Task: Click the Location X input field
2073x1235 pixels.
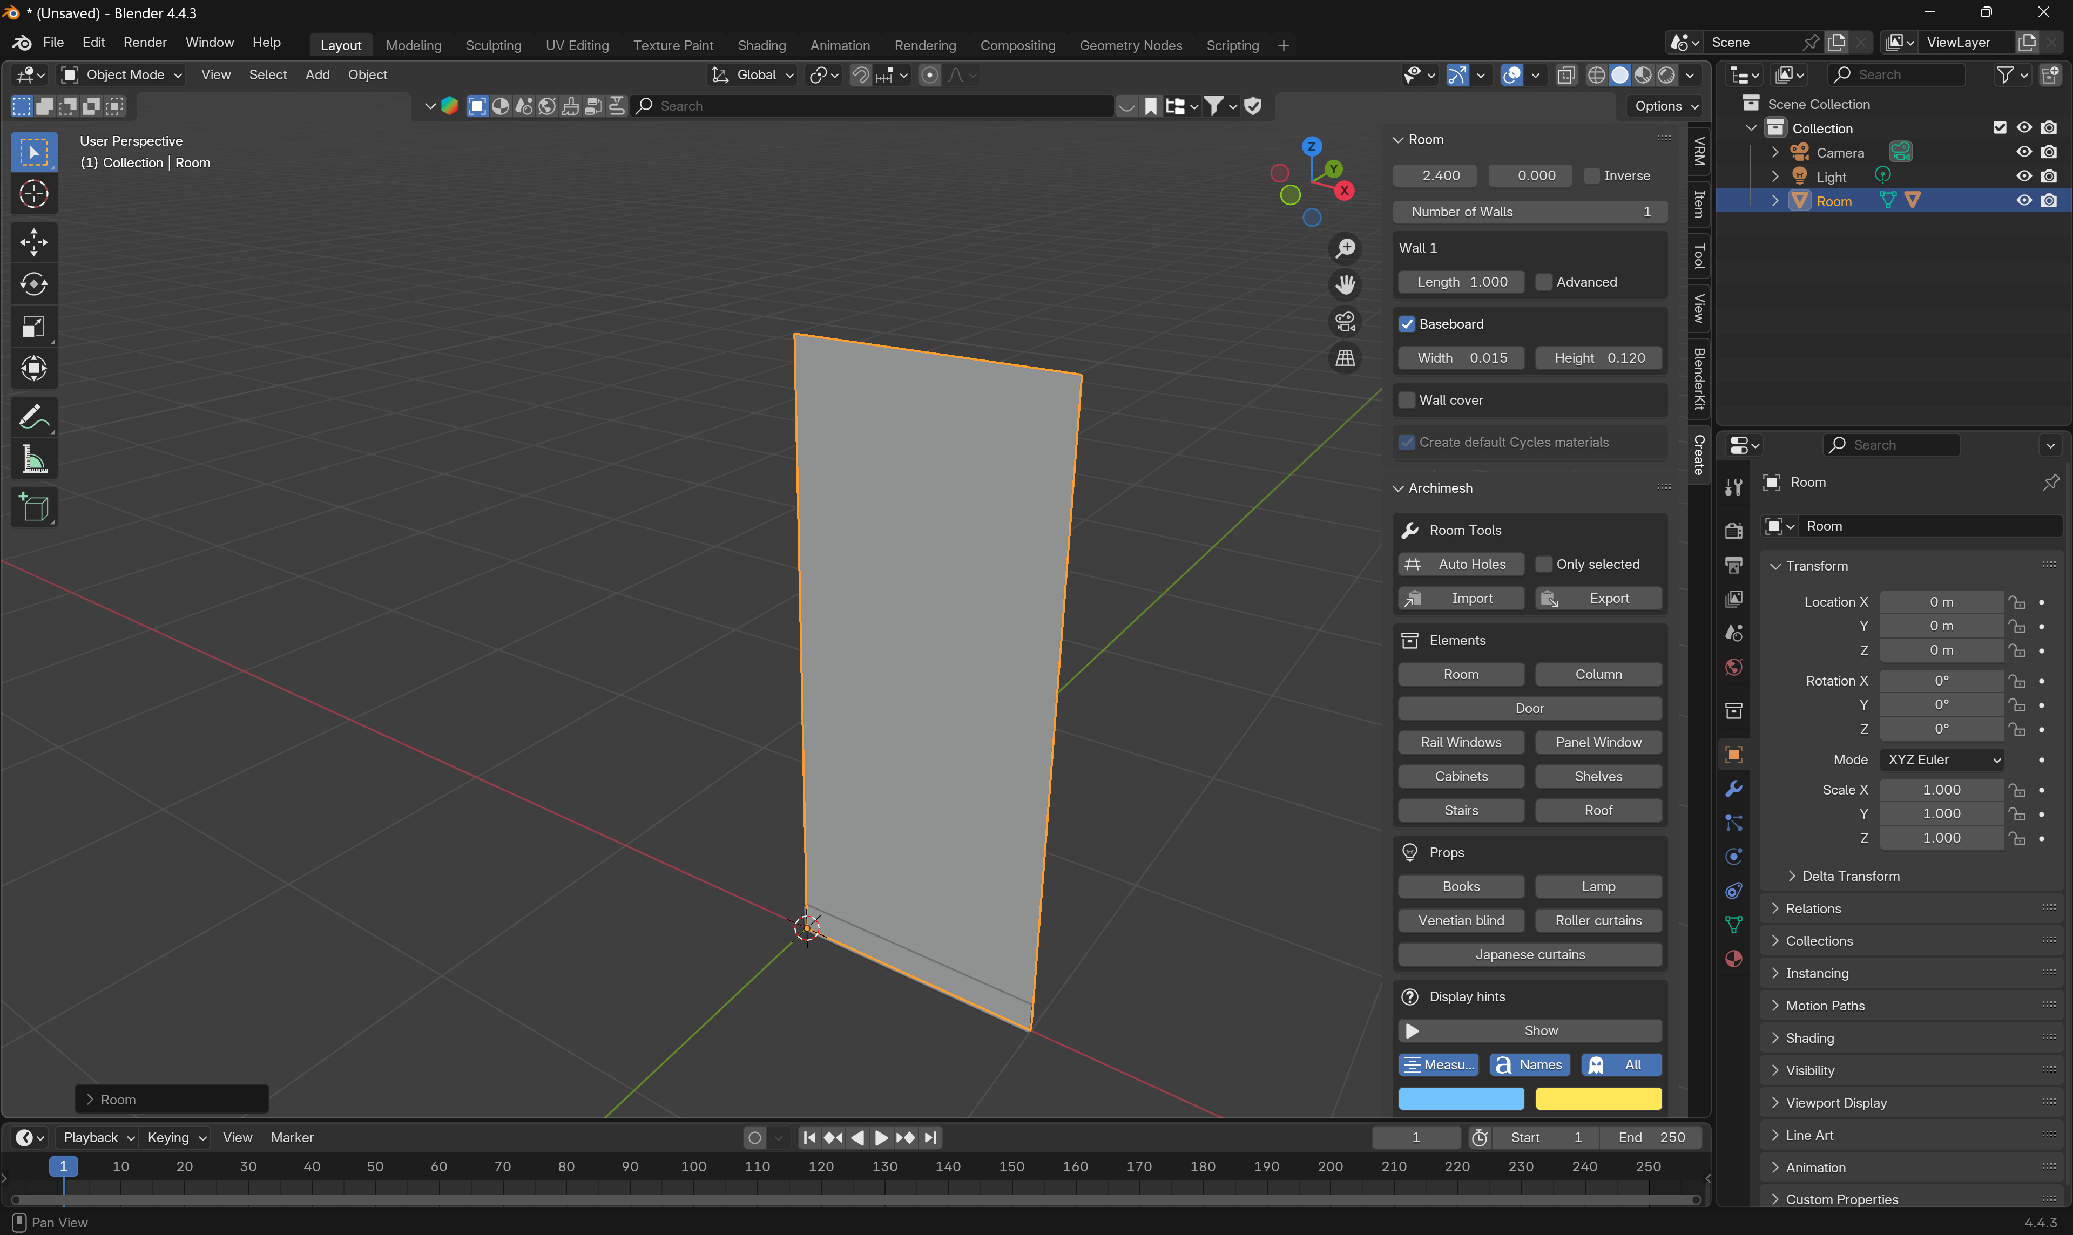Action: tap(1941, 602)
